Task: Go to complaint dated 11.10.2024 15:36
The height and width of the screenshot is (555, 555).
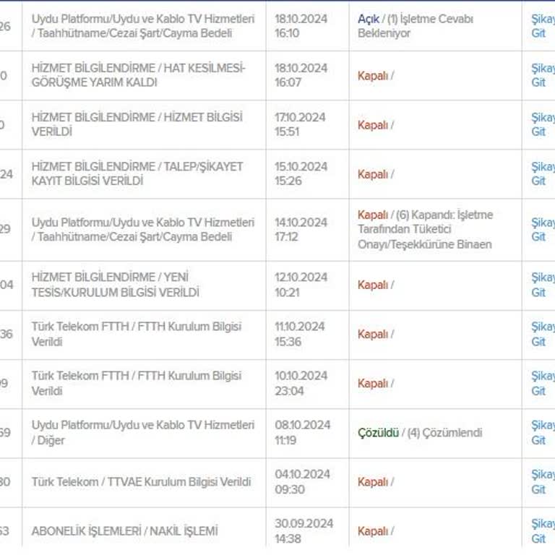Action: coord(542,334)
